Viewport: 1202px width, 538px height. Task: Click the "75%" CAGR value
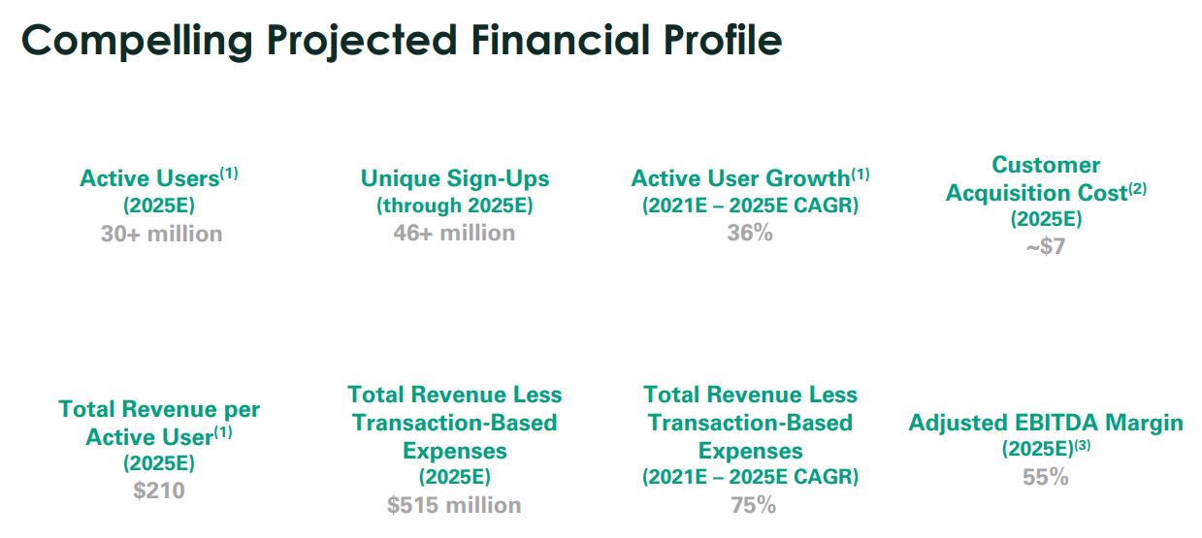click(752, 505)
